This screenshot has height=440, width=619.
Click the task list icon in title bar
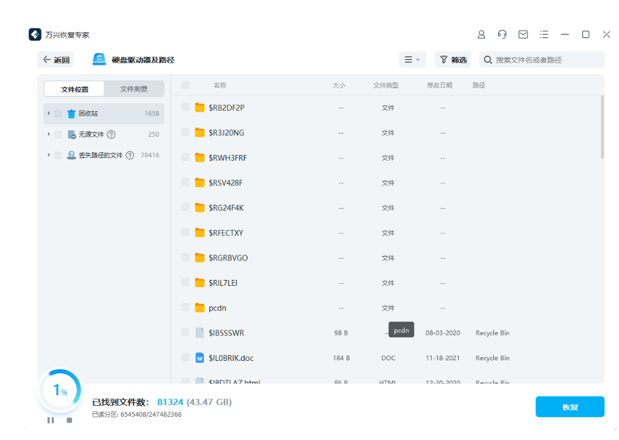(543, 34)
